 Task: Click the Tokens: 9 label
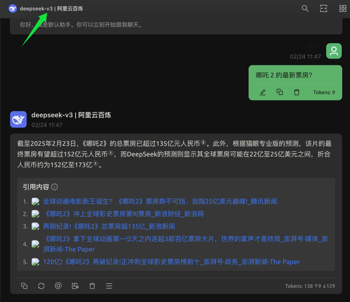point(324,92)
